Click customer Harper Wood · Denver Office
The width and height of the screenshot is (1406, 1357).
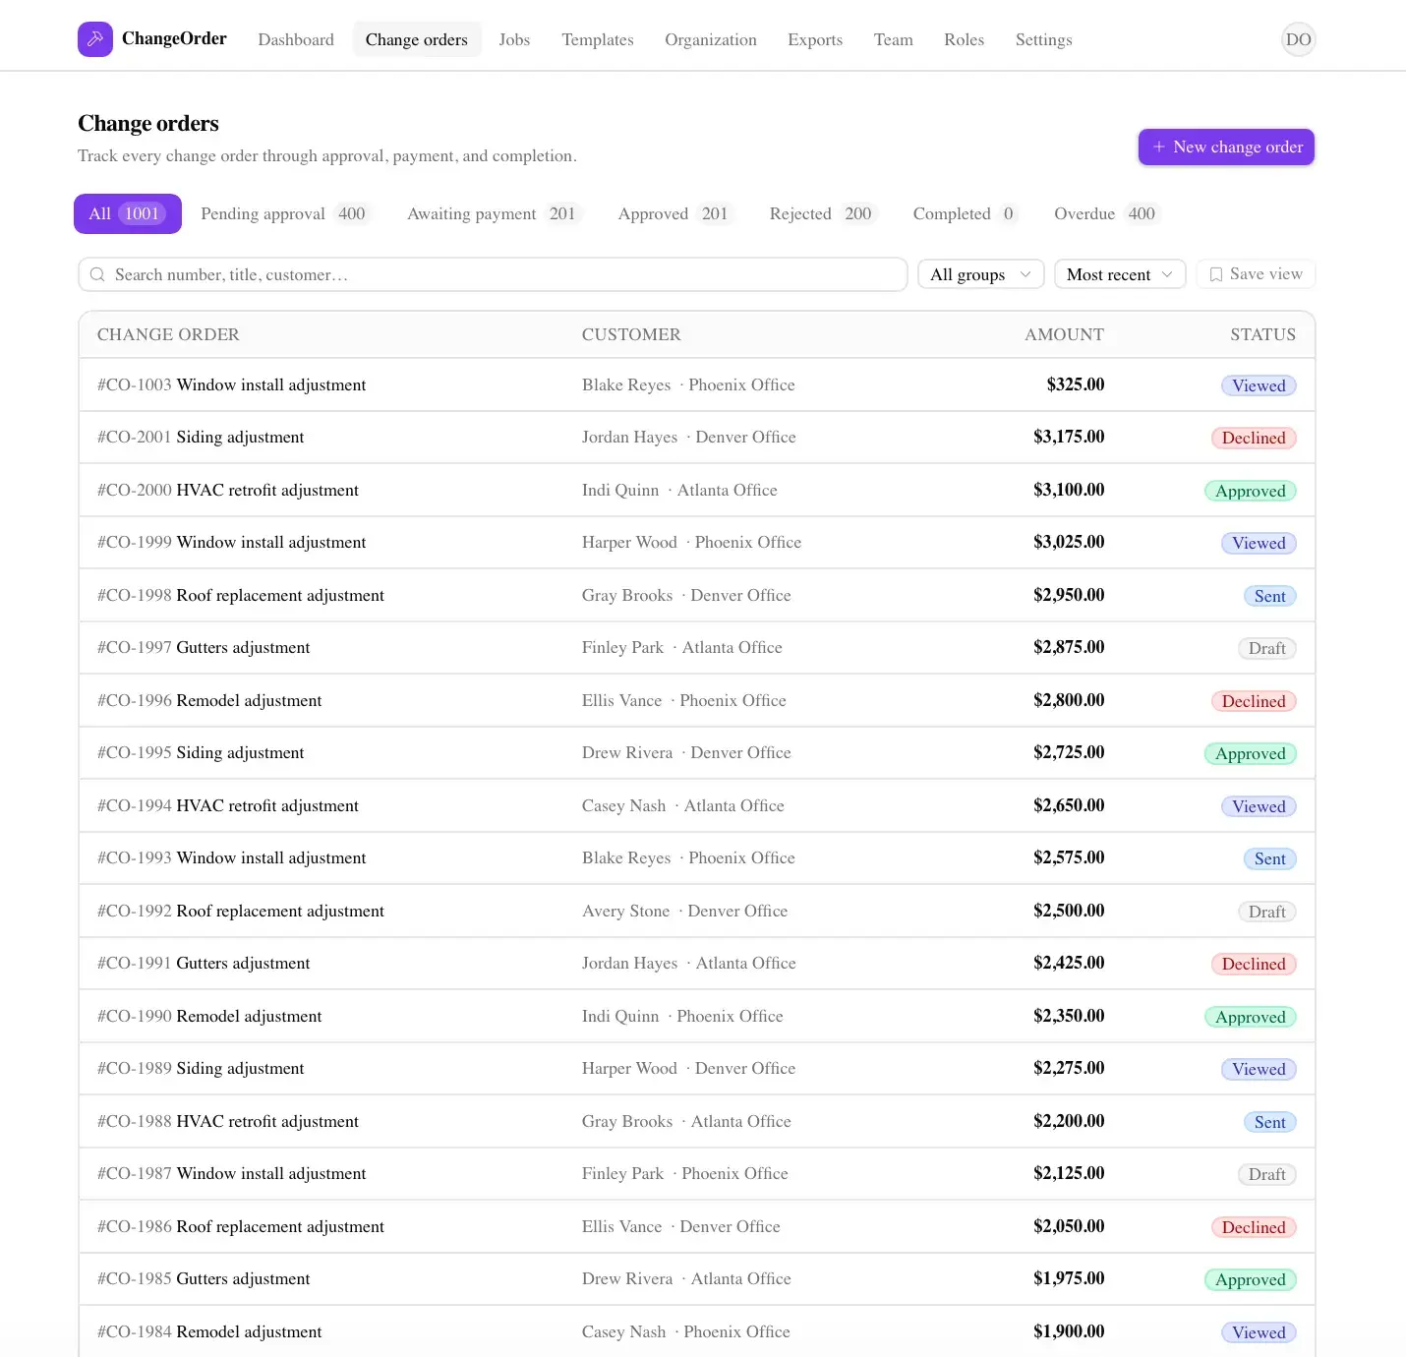(688, 1069)
